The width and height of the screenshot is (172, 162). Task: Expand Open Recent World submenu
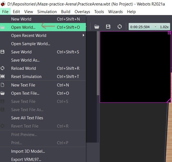point(43,35)
